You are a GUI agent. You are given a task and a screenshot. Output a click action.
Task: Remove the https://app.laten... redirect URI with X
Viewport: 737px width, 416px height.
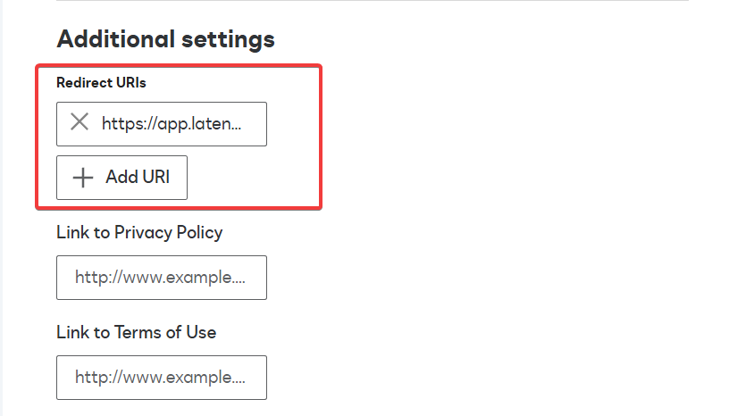80,121
